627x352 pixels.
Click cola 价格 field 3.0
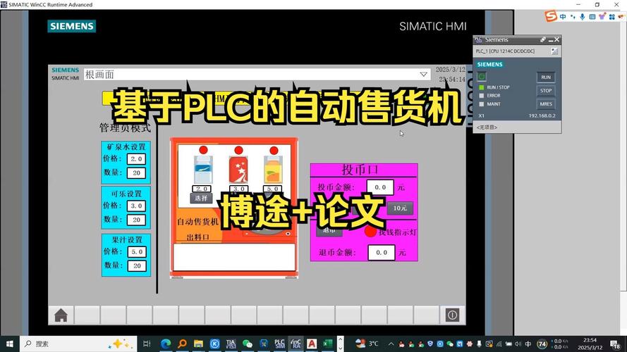tap(136, 206)
